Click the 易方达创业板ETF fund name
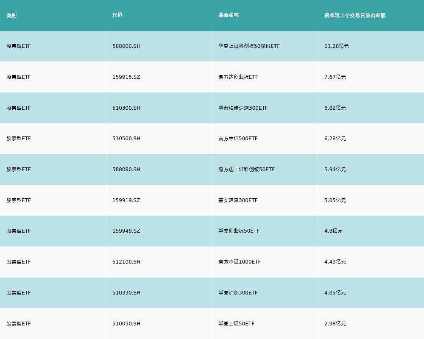The image size is (424, 339). click(238, 77)
